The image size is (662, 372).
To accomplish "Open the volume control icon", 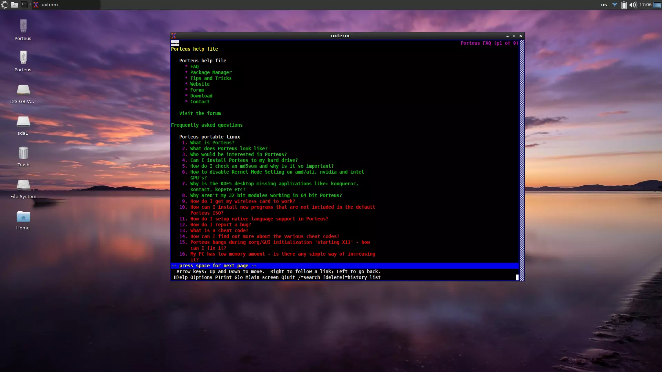I will [x=633, y=5].
